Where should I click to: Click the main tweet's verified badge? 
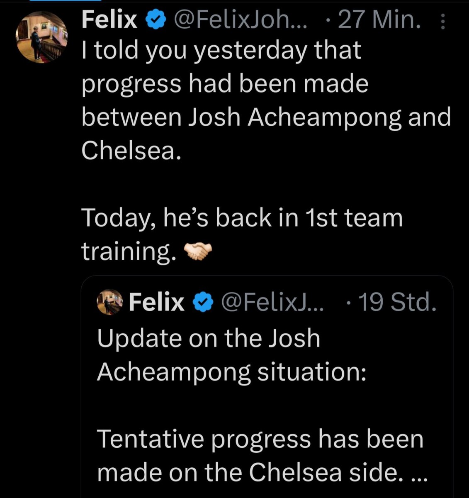155,20
